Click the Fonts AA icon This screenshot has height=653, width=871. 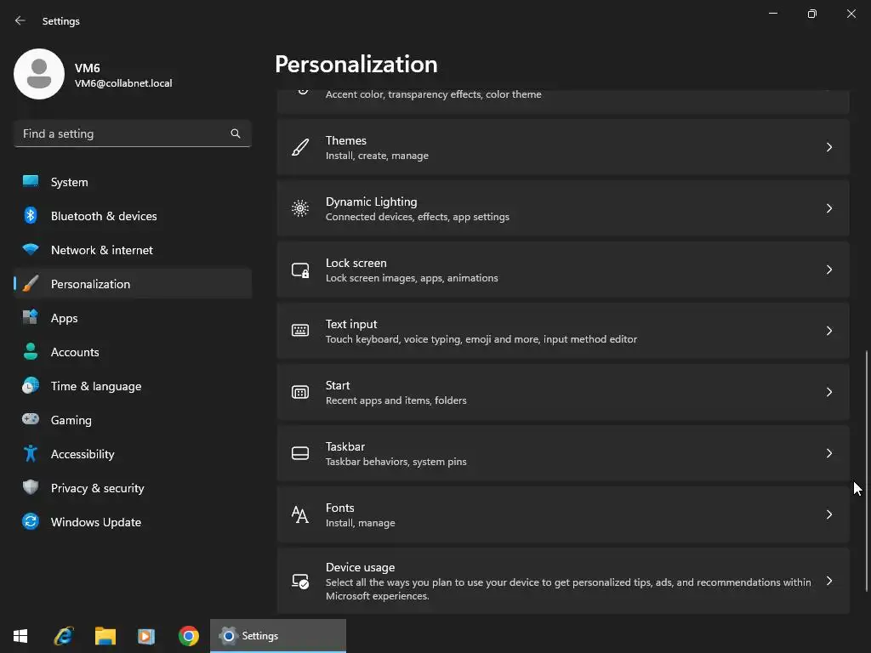300,514
